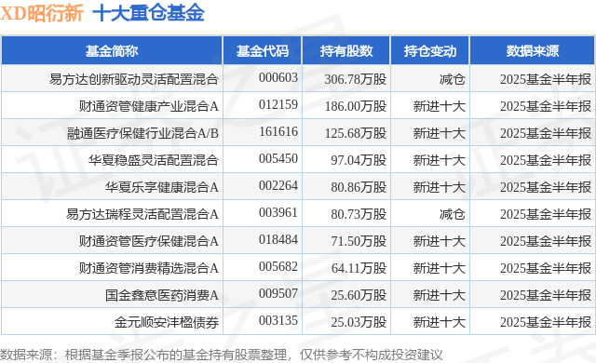This screenshot has height=363, width=596.
Task: Click fund code 009507
Action: [x=278, y=293]
